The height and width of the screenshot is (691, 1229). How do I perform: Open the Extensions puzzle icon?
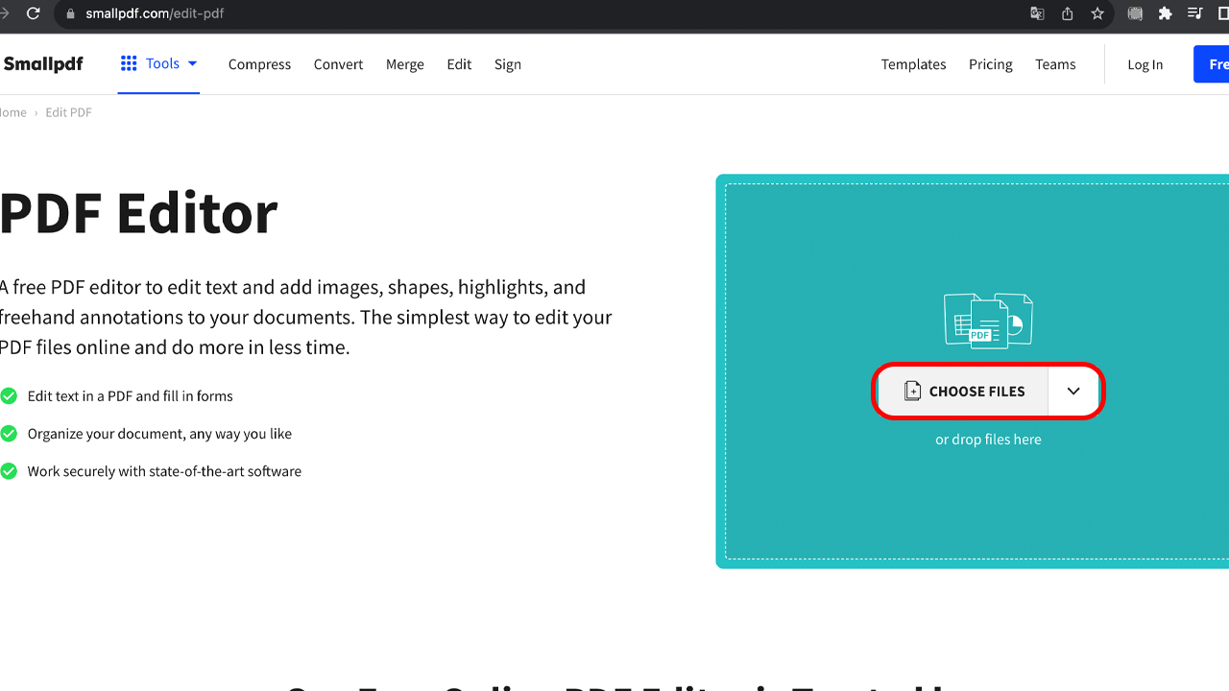[1166, 13]
